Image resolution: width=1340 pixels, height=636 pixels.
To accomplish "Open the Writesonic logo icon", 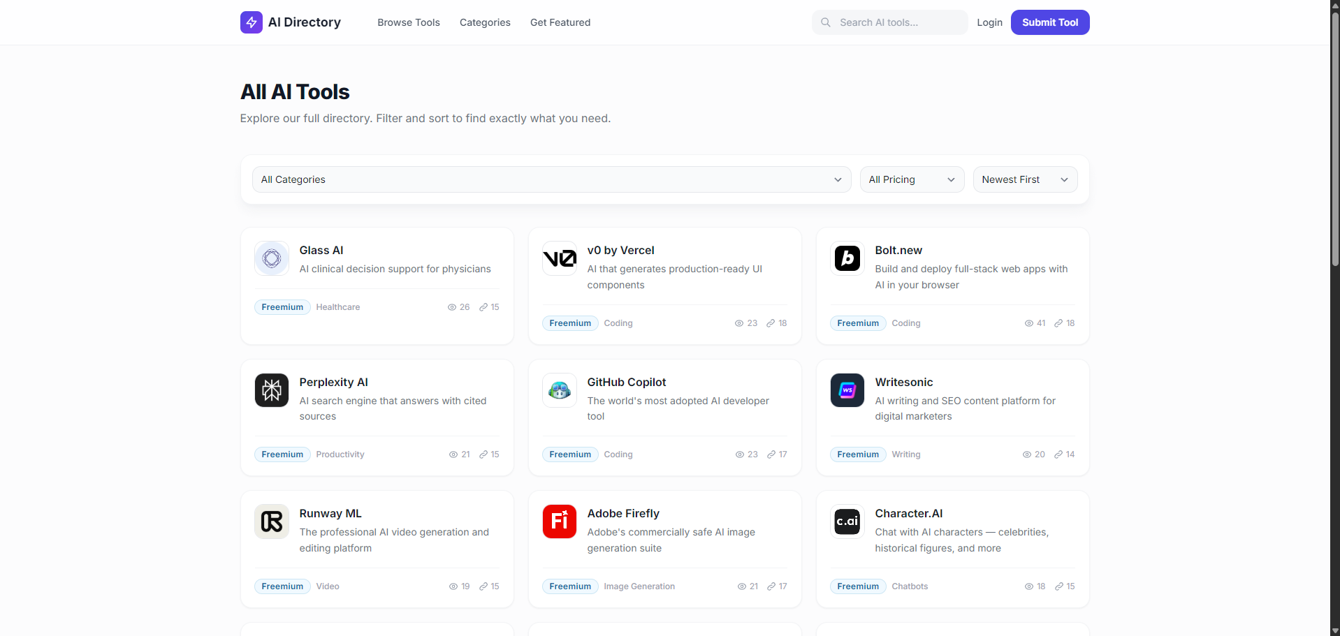I will point(847,390).
